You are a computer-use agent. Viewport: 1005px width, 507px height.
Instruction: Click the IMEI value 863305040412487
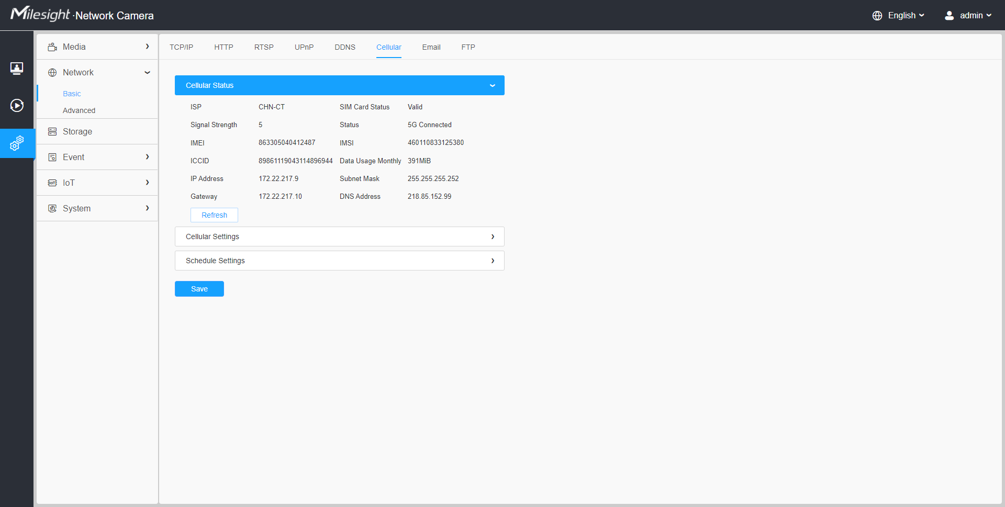coord(287,143)
